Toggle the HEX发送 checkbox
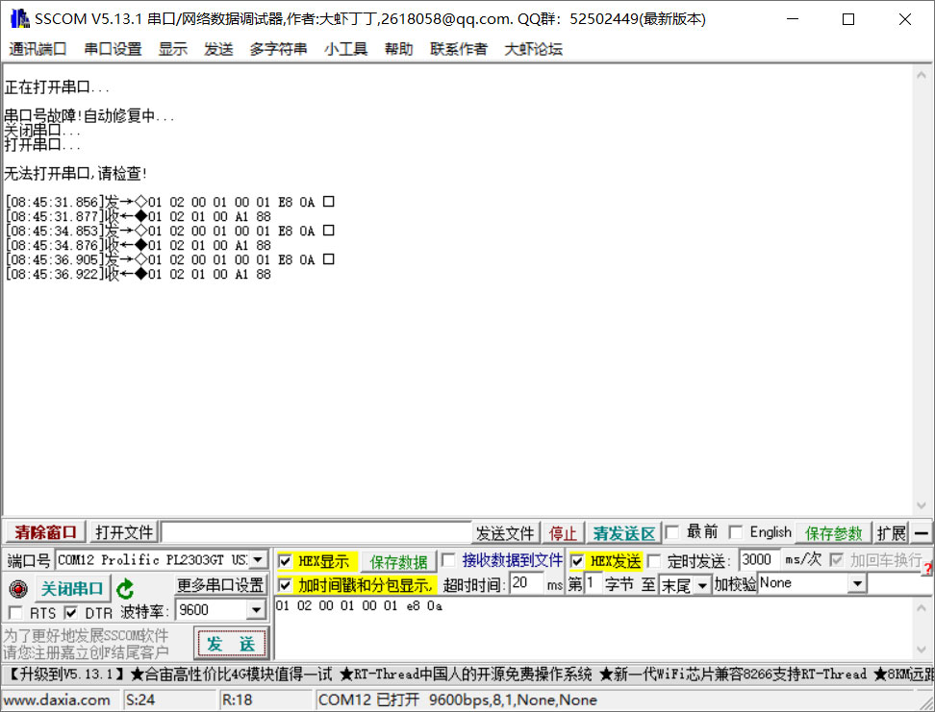This screenshot has height=712, width=935. click(576, 560)
